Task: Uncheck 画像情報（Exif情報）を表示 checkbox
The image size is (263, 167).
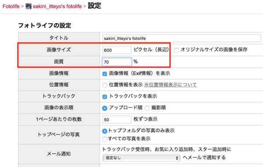Action: [105, 74]
